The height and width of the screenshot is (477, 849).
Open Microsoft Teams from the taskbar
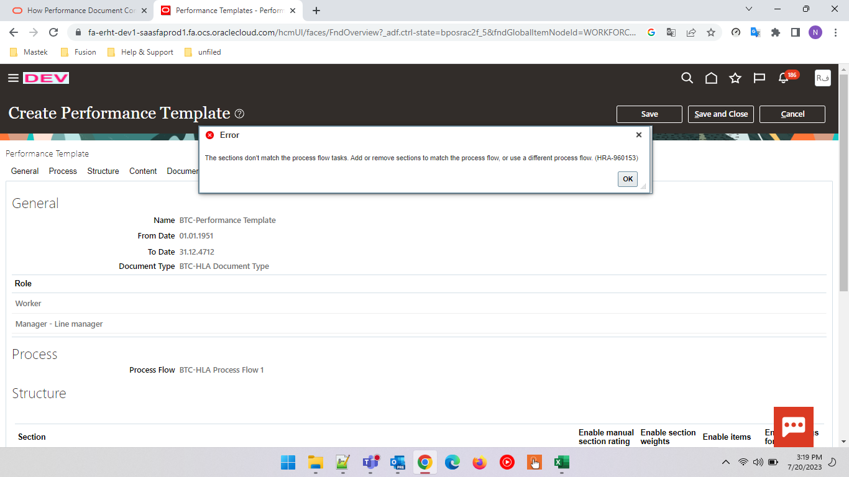click(370, 462)
